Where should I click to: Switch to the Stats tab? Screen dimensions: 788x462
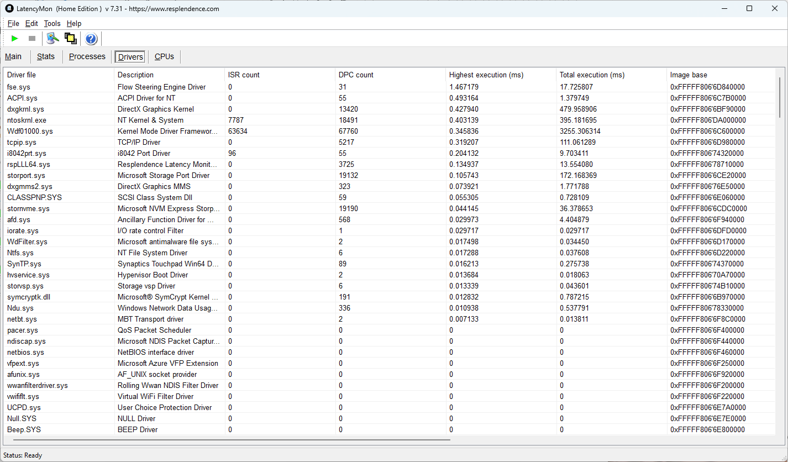[46, 56]
